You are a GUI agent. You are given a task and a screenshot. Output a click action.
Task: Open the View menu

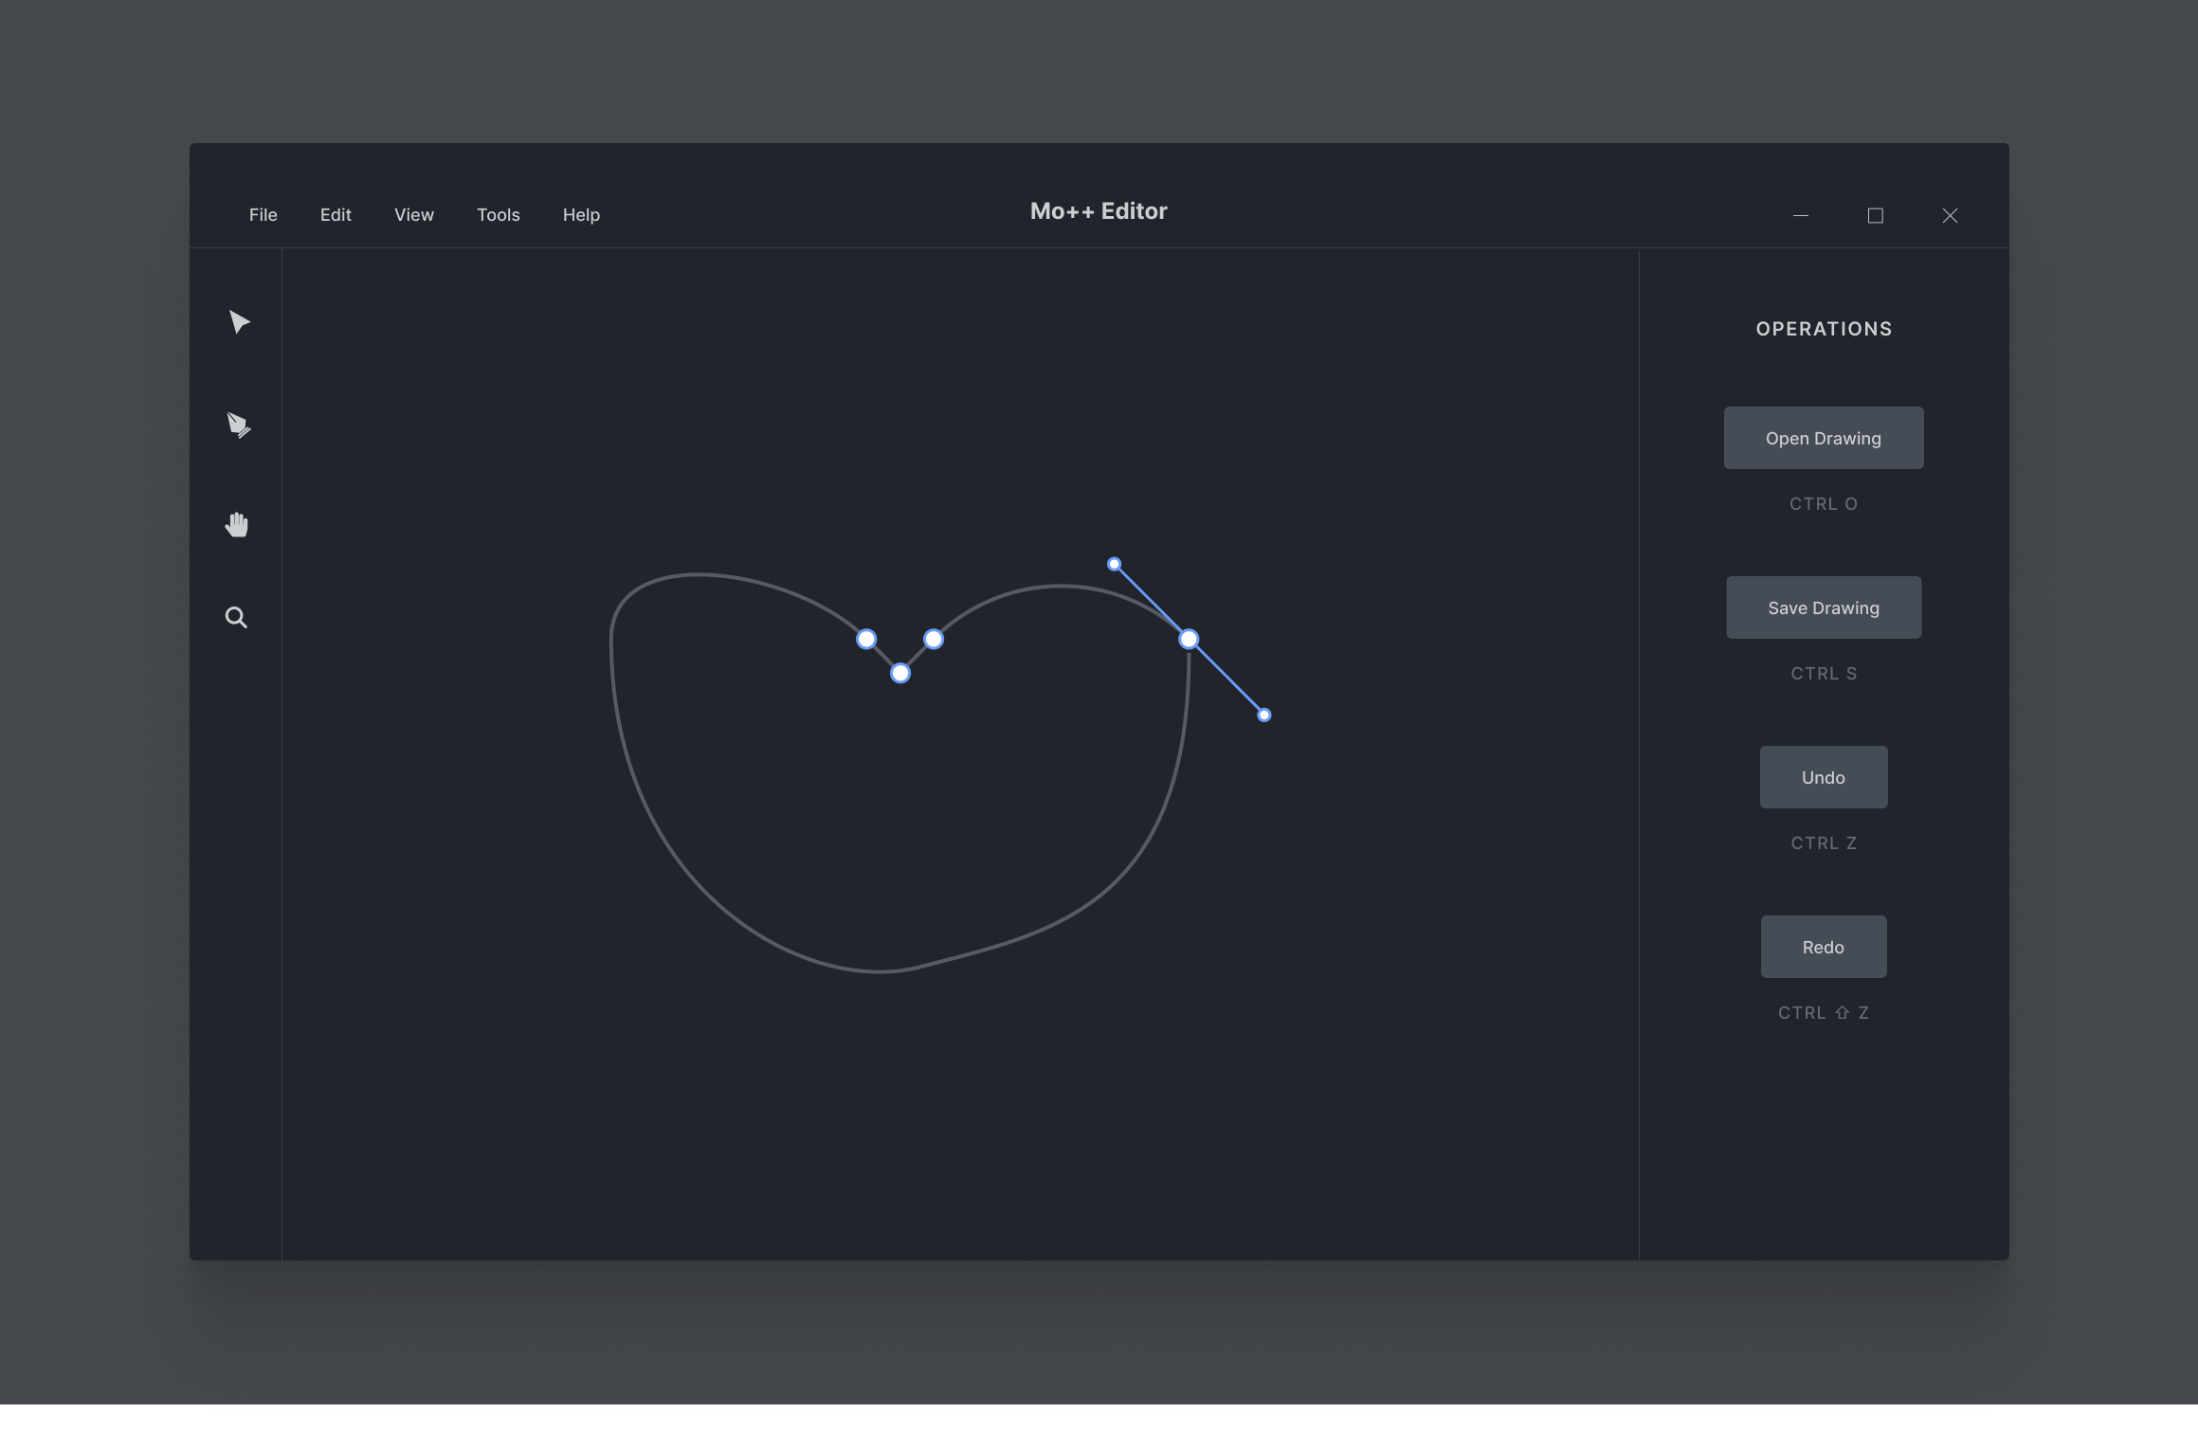pyautogui.click(x=413, y=215)
